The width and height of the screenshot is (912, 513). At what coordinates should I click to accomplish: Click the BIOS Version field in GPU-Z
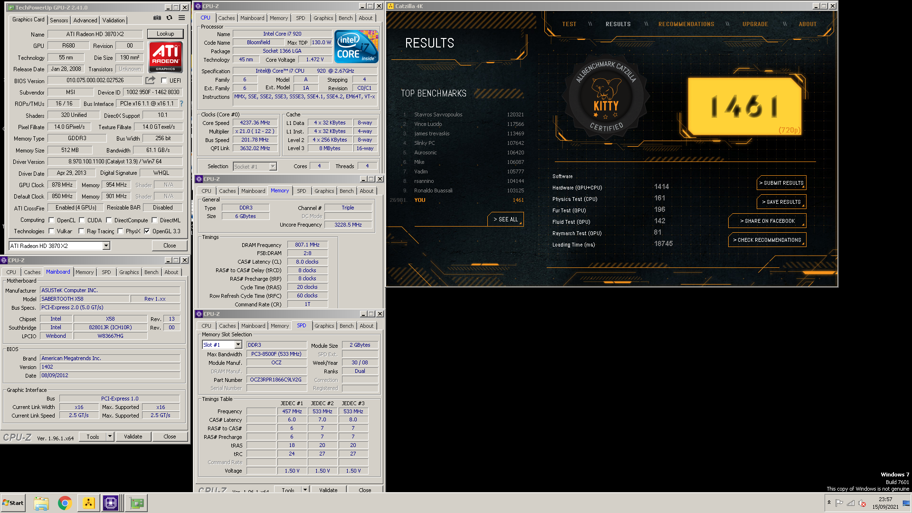[x=95, y=80]
